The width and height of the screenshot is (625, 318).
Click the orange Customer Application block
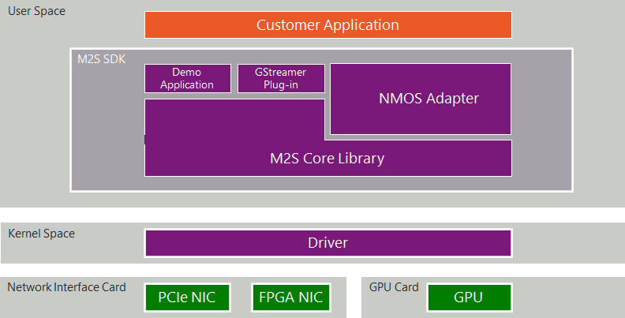pyautogui.click(x=327, y=24)
